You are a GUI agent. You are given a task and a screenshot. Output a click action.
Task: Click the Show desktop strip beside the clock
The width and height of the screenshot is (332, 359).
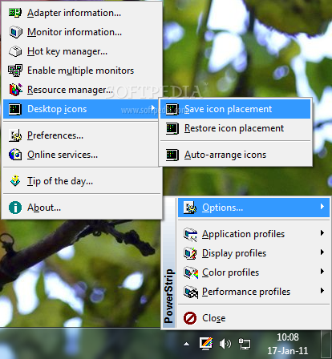(326, 345)
